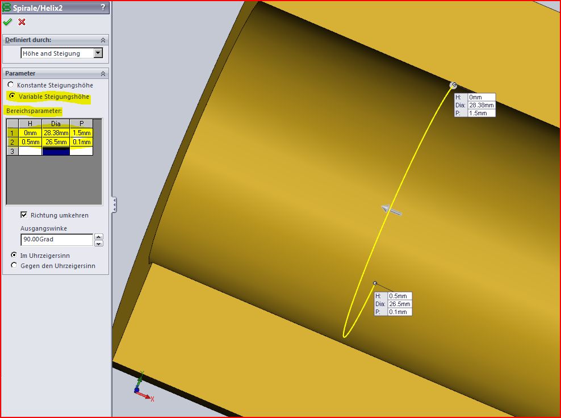561x418 pixels.
Task: Collapse the Definiert durch section
Action: 103,40
